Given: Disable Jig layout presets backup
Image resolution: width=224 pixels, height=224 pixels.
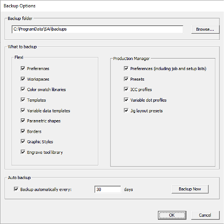Looking at the screenshot, I should tap(126, 110).
